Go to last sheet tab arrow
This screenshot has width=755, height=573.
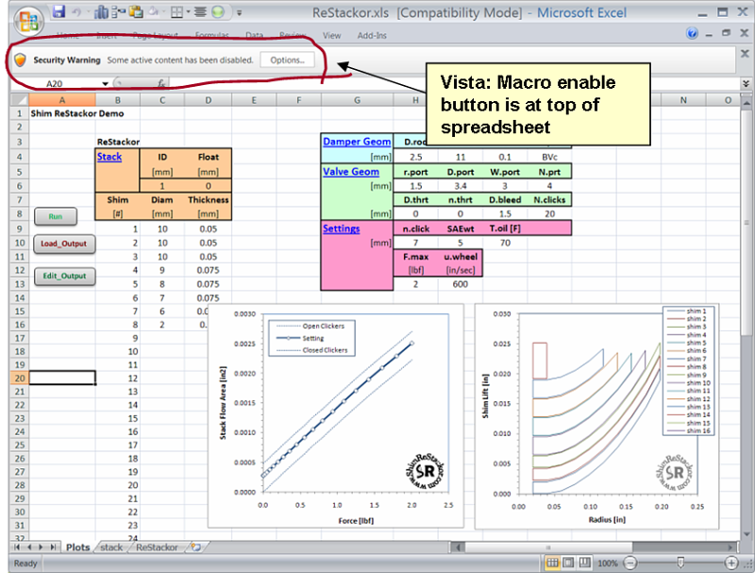[54, 548]
